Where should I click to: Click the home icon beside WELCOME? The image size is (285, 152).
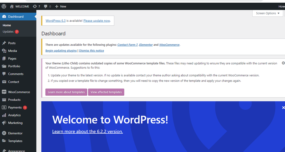[12, 6]
